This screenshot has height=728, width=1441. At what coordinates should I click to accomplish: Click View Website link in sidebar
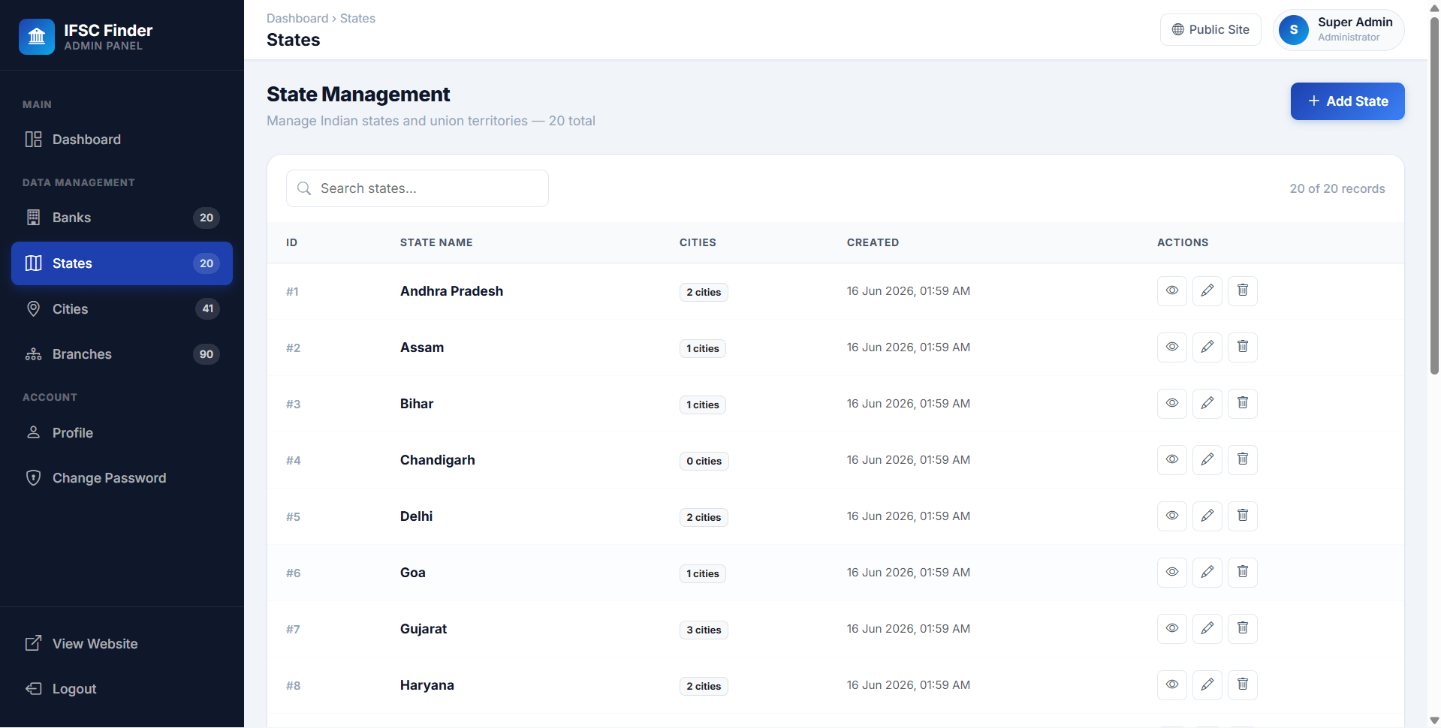(x=122, y=644)
